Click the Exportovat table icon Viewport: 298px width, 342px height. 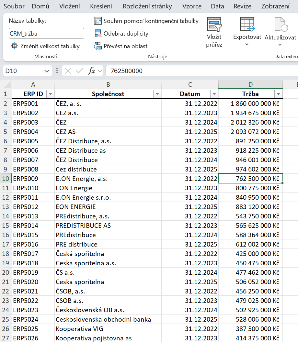247,25
